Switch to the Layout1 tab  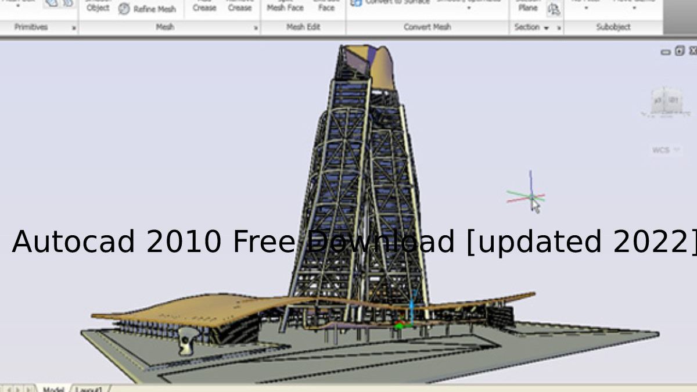click(x=88, y=389)
